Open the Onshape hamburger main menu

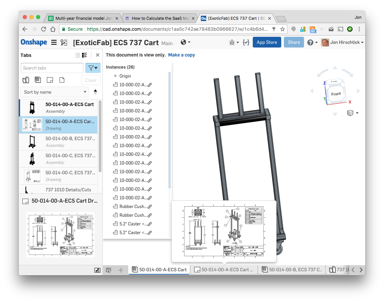54,42
